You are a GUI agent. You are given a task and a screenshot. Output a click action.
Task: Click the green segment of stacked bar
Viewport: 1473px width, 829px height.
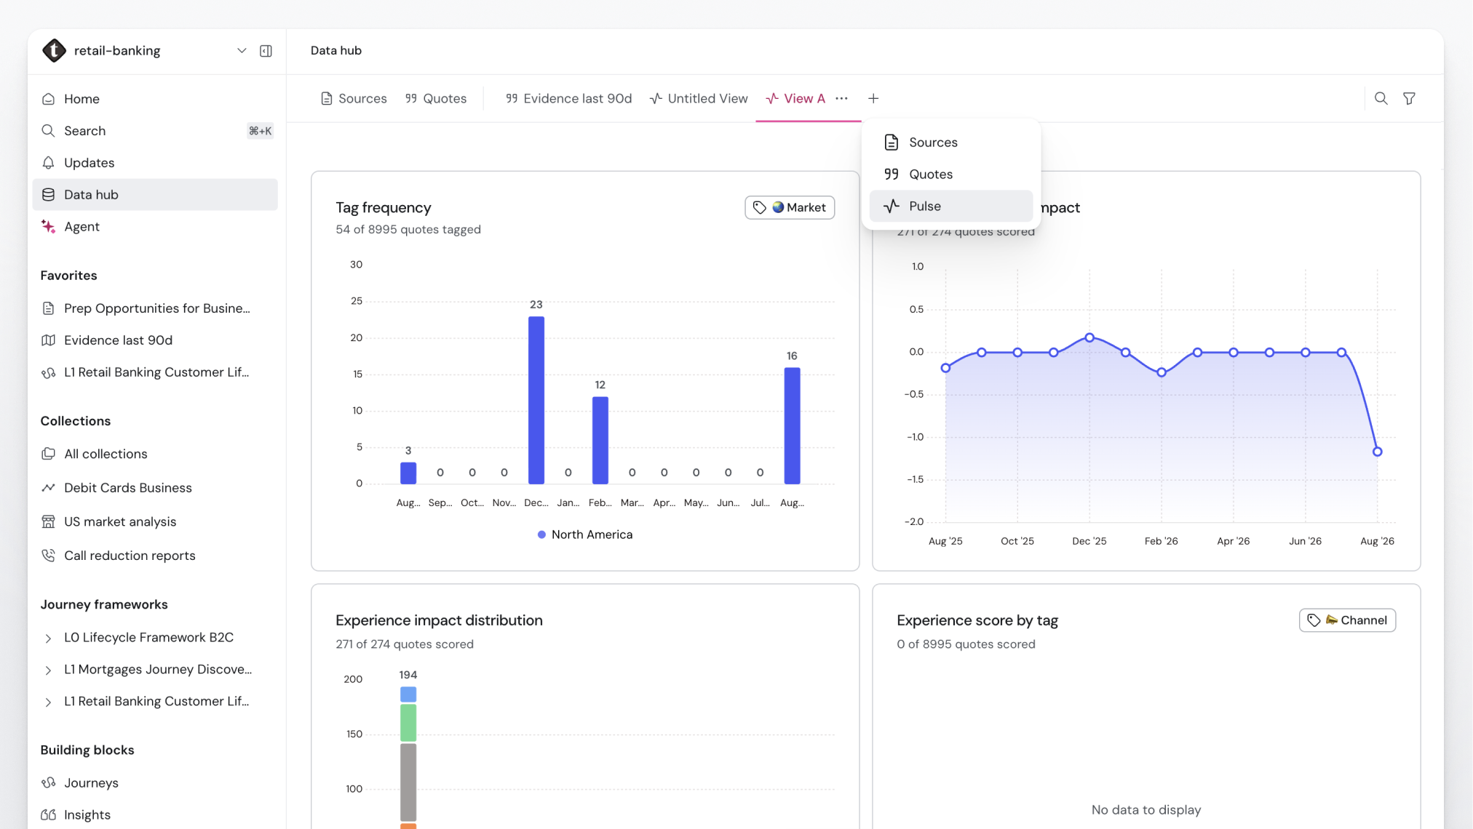click(408, 723)
